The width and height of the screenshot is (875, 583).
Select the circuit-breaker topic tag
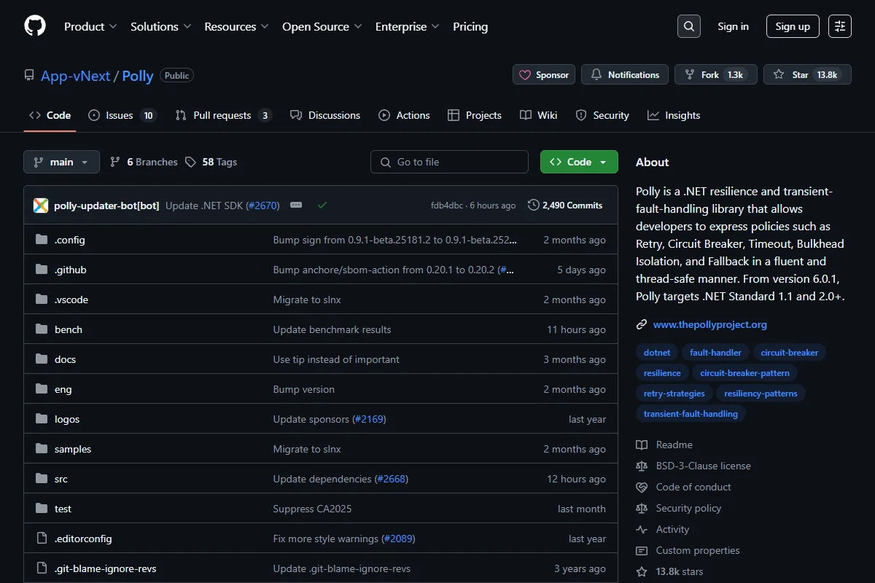click(789, 353)
